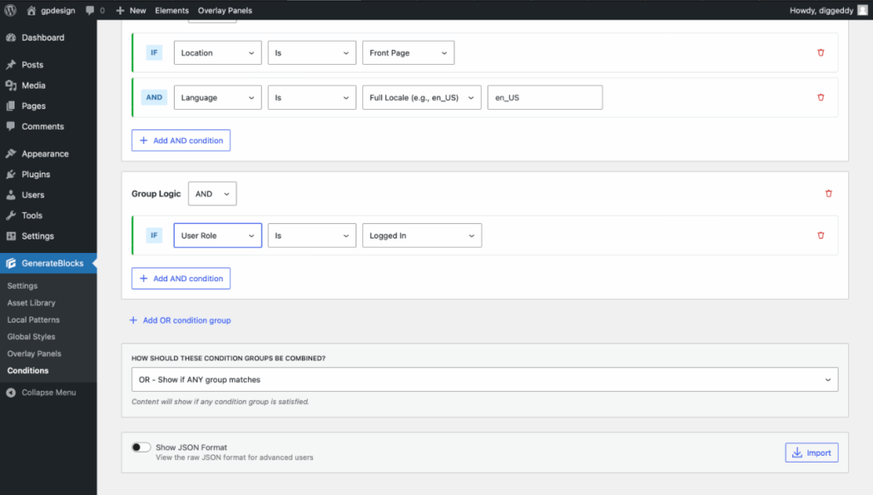
Task: Open the Is operator dropdown for Language
Action: tap(312, 97)
